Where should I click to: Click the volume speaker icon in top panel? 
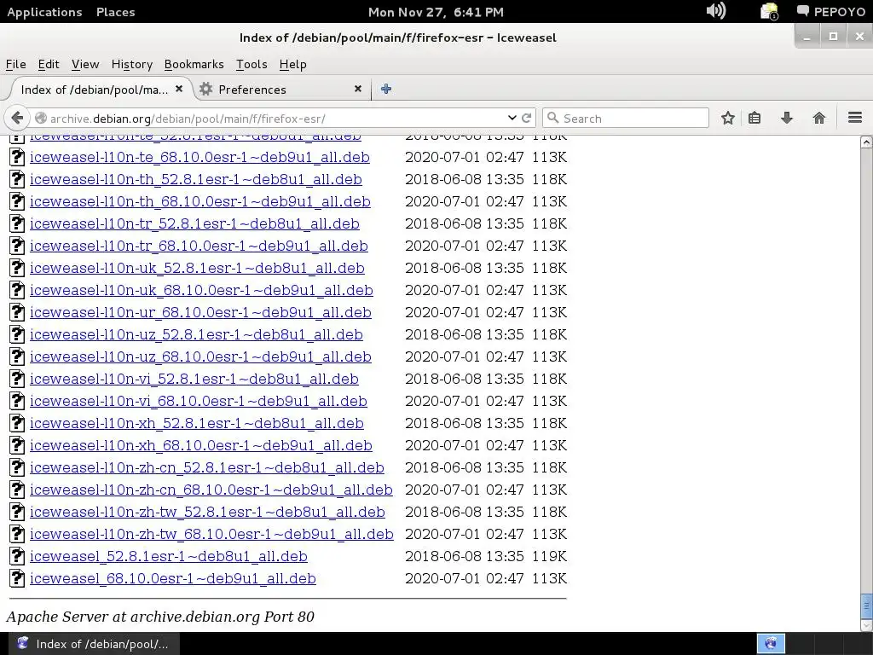point(716,10)
